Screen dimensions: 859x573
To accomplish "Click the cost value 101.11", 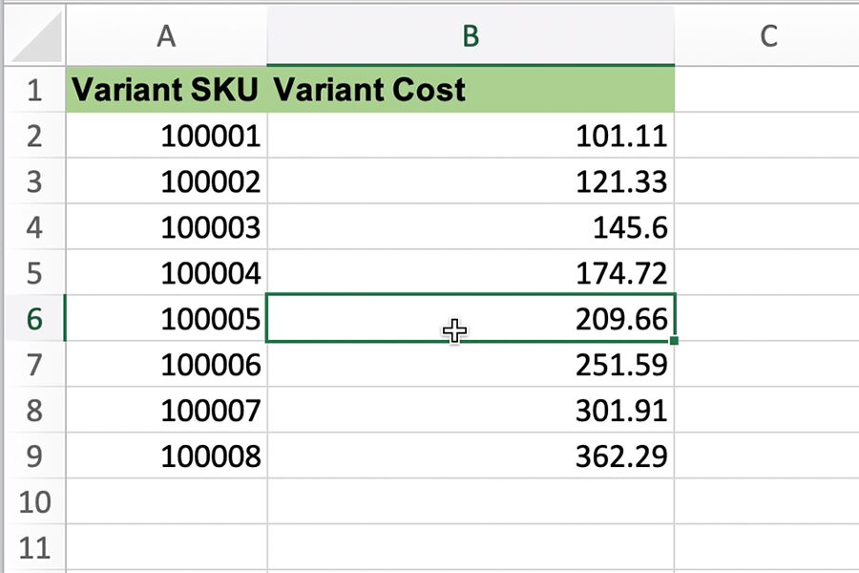I will 621,136.
